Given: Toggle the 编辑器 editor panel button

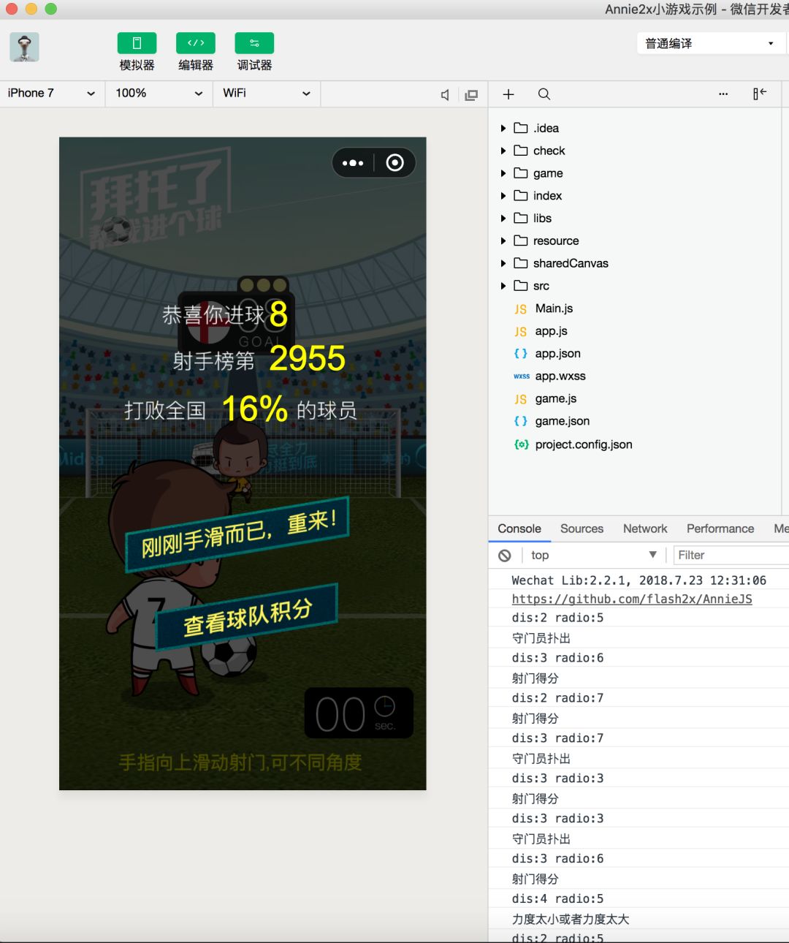Looking at the screenshot, I should pos(196,43).
